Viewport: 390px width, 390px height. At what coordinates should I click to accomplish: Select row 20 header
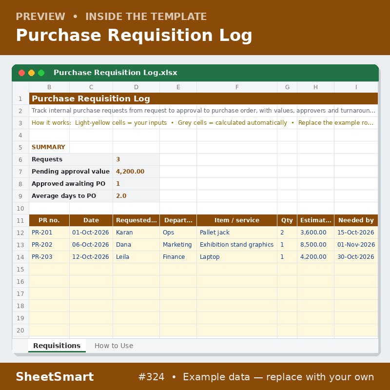pos(20,331)
